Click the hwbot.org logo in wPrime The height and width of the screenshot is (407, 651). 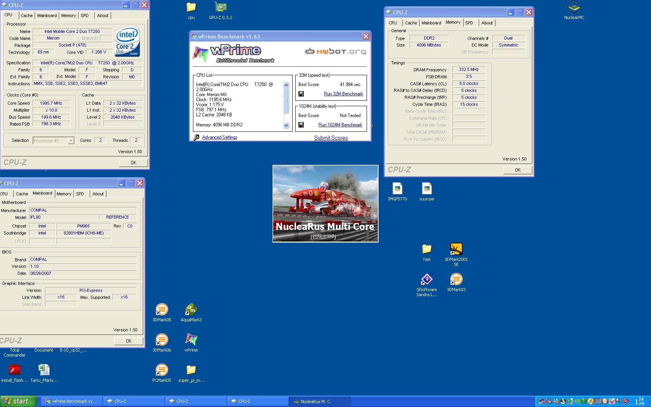tap(335, 51)
